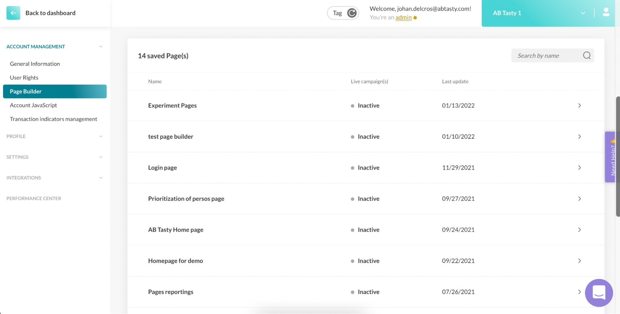Click Back to dashboard text
Screen dimensions: 620x314
50,13
